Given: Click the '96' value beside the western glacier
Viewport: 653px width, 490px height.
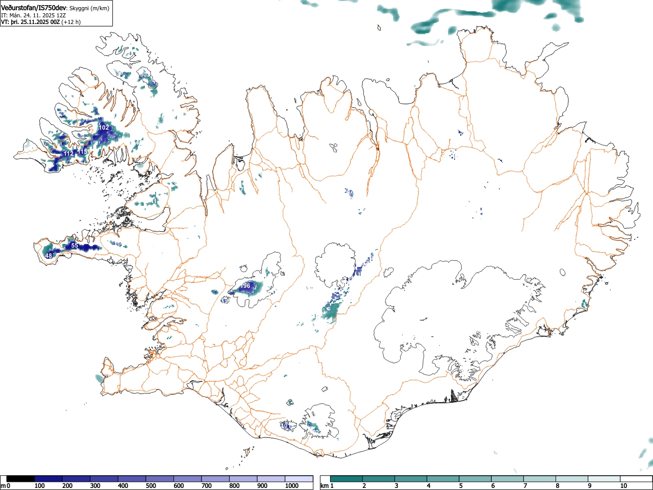Looking at the screenshot, I should point(247,286).
